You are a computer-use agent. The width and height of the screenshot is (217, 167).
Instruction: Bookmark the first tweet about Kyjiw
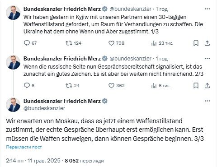click(x=196, y=43)
